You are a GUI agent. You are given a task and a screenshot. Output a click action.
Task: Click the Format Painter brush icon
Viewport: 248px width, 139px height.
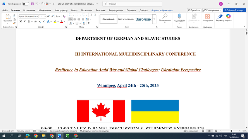coord(14,23)
